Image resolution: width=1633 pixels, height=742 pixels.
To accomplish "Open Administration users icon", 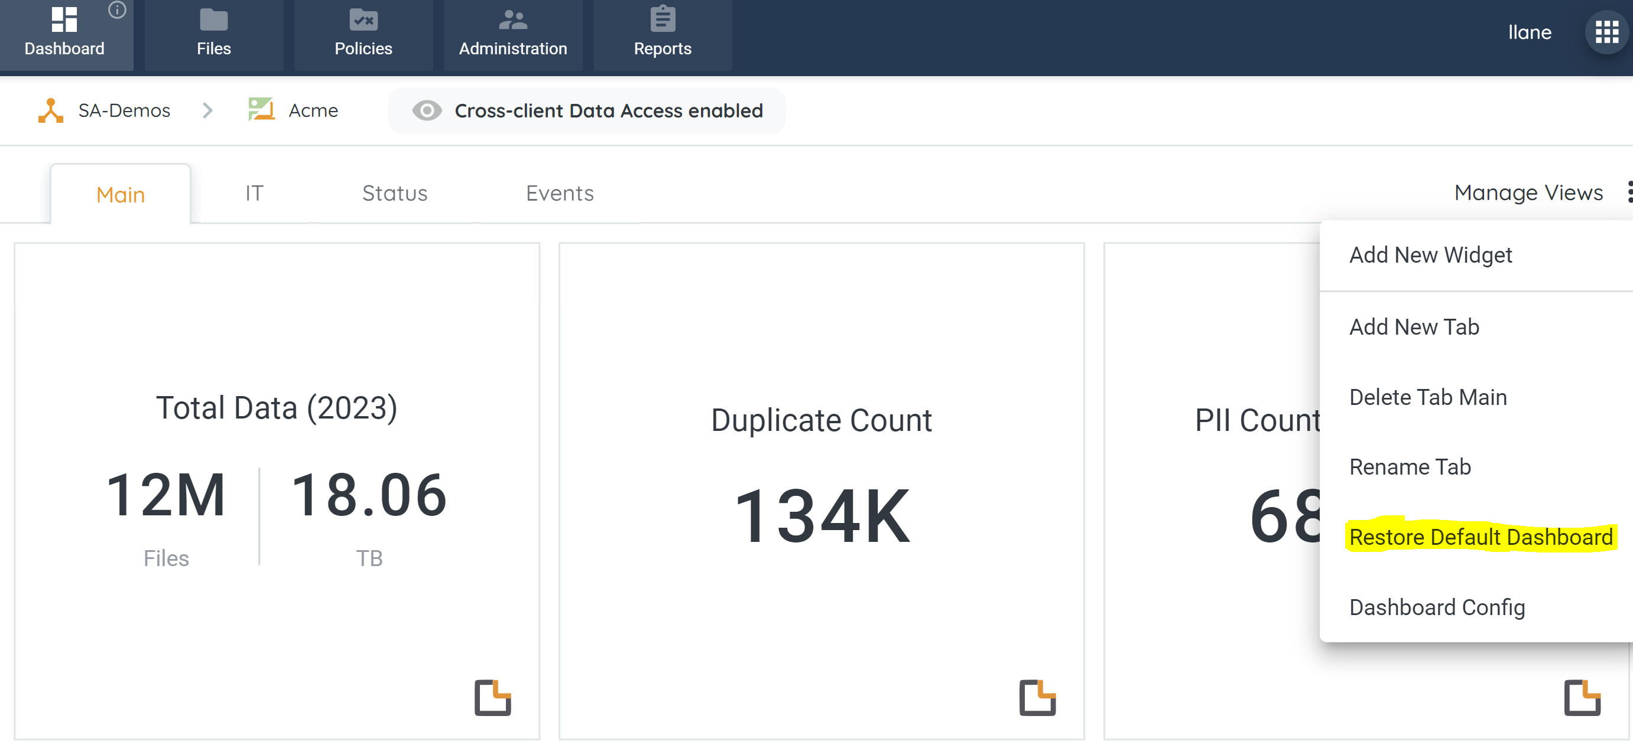I will [x=513, y=19].
